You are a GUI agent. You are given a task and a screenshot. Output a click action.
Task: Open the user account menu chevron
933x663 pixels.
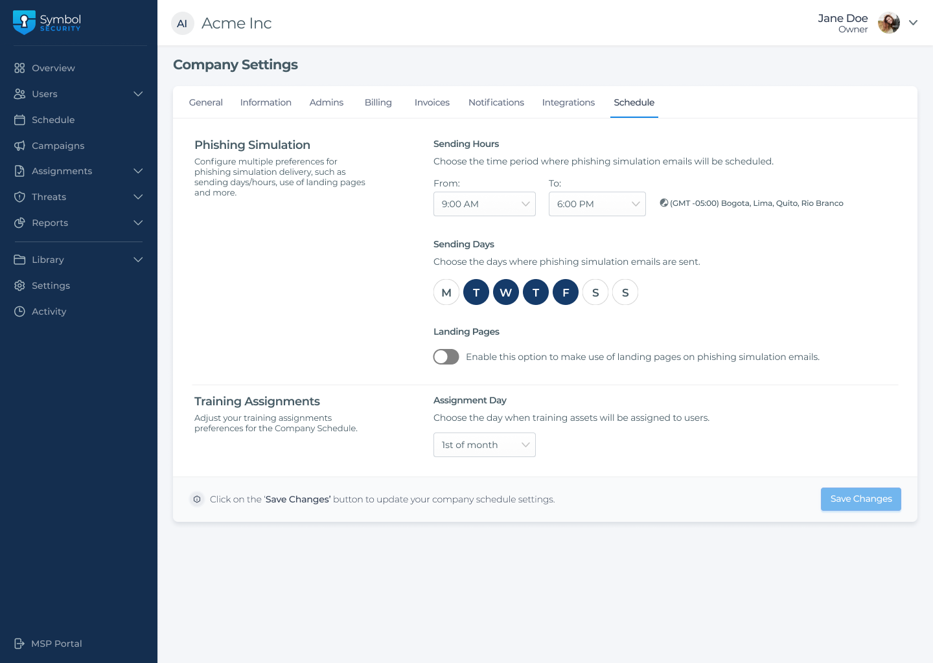pos(914,23)
